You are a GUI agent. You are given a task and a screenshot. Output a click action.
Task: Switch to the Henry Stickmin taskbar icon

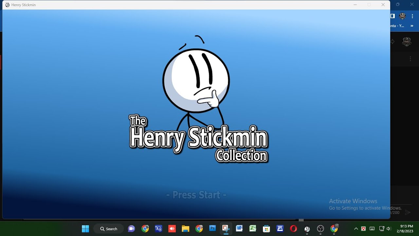[307, 229]
